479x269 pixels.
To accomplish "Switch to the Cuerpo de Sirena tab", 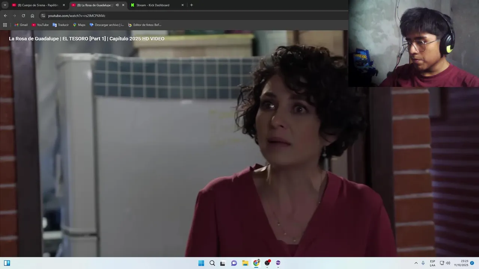I will coord(37,5).
